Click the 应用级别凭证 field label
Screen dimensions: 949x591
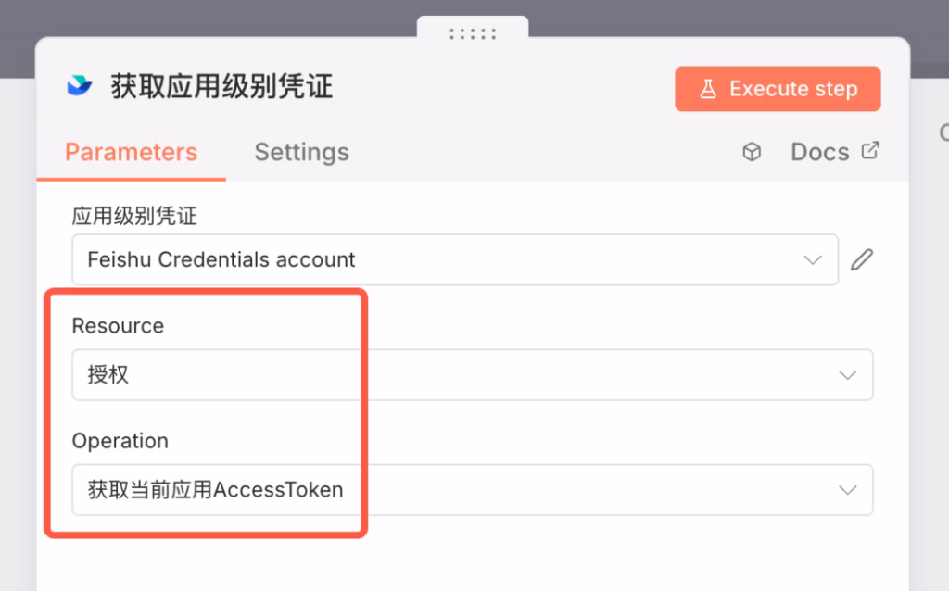pos(134,217)
